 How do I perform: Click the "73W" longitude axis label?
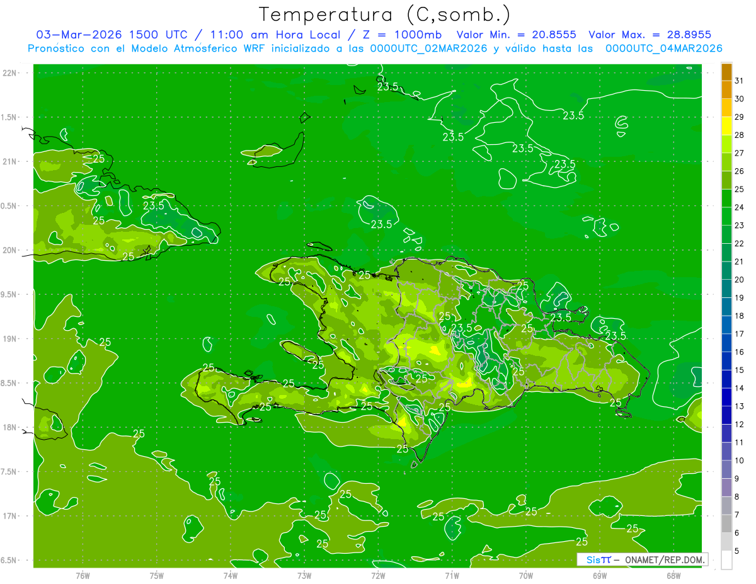coord(304,575)
